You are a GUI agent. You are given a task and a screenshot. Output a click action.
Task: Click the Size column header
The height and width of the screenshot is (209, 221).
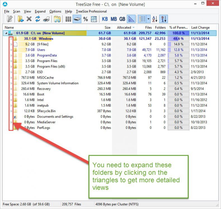coord(99,28)
